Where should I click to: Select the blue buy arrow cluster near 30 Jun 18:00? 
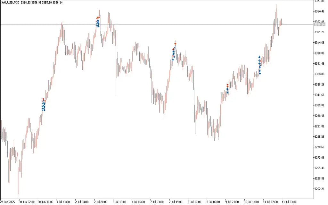point(43,106)
